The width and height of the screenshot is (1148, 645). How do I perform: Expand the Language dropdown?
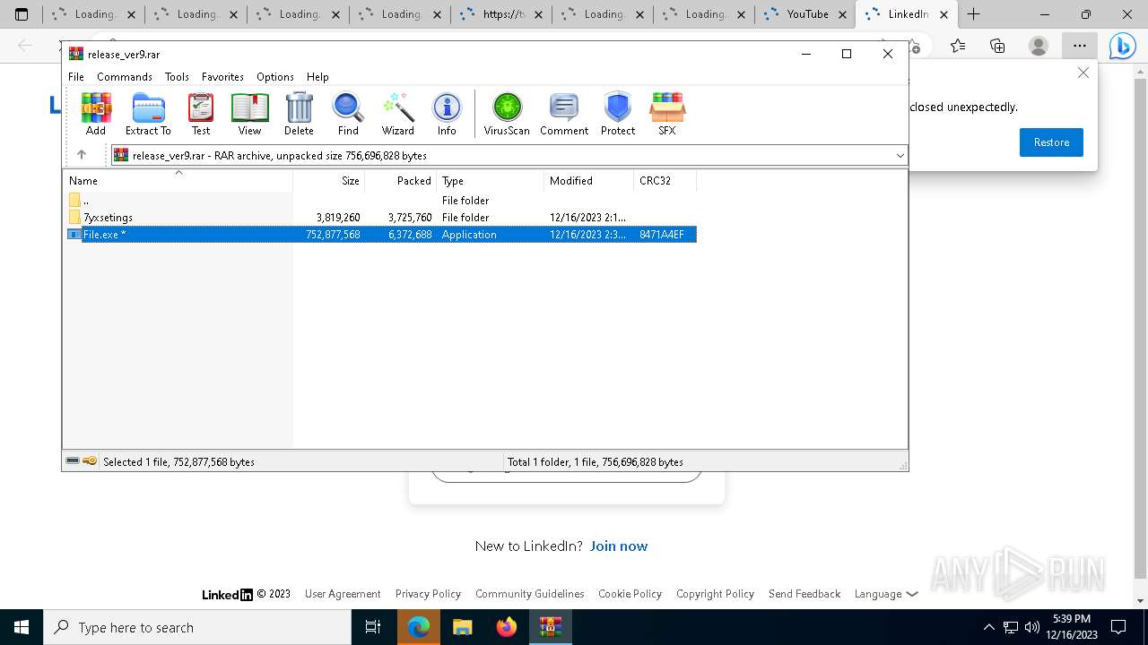pos(886,594)
